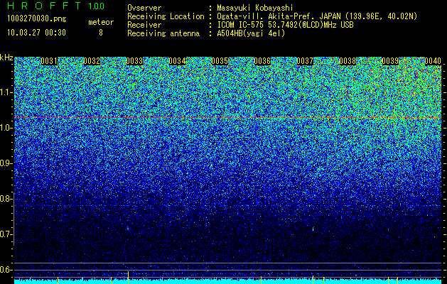Viewport: 447px width, 284px height.
Task: Click the 0037 time marker
Action: 305,61
